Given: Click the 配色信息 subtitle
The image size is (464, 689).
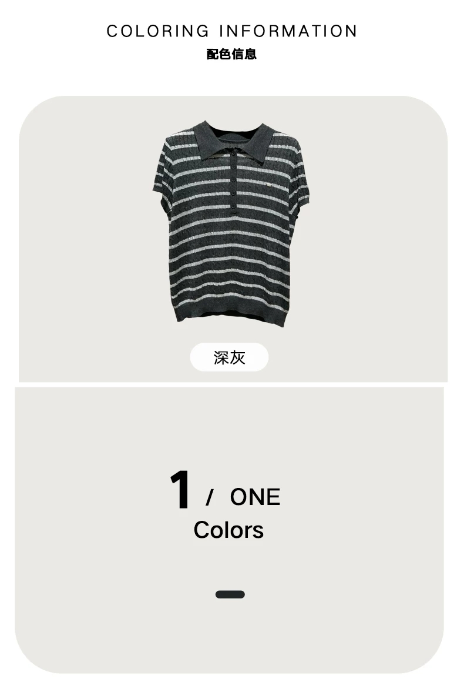Looking at the screenshot, I should click(x=231, y=55).
